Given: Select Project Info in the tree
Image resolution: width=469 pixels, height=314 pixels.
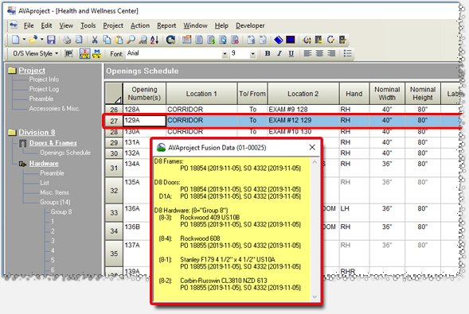Looking at the screenshot, I should pyautogui.click(x=44, y=79).
